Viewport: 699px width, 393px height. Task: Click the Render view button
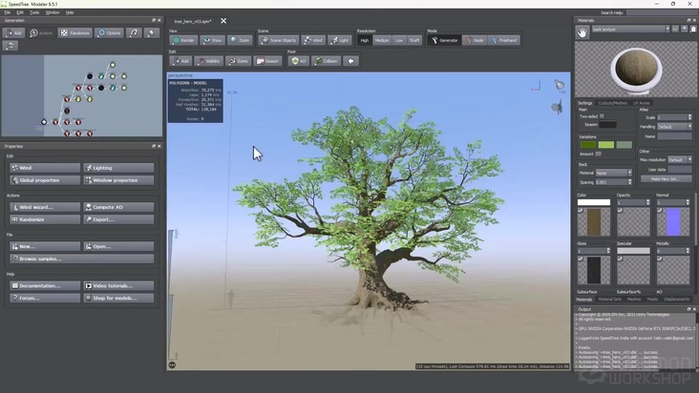pos(182,40)
